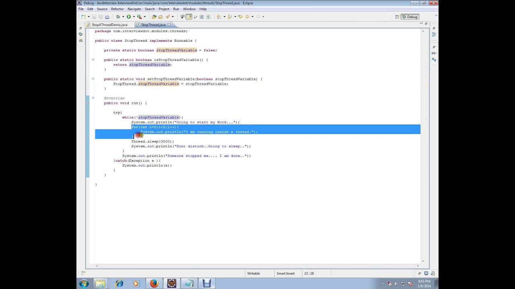Collapse the setStopThreadVariable method fold
This screenshot has height=289, width=515.
pos(93,79)
